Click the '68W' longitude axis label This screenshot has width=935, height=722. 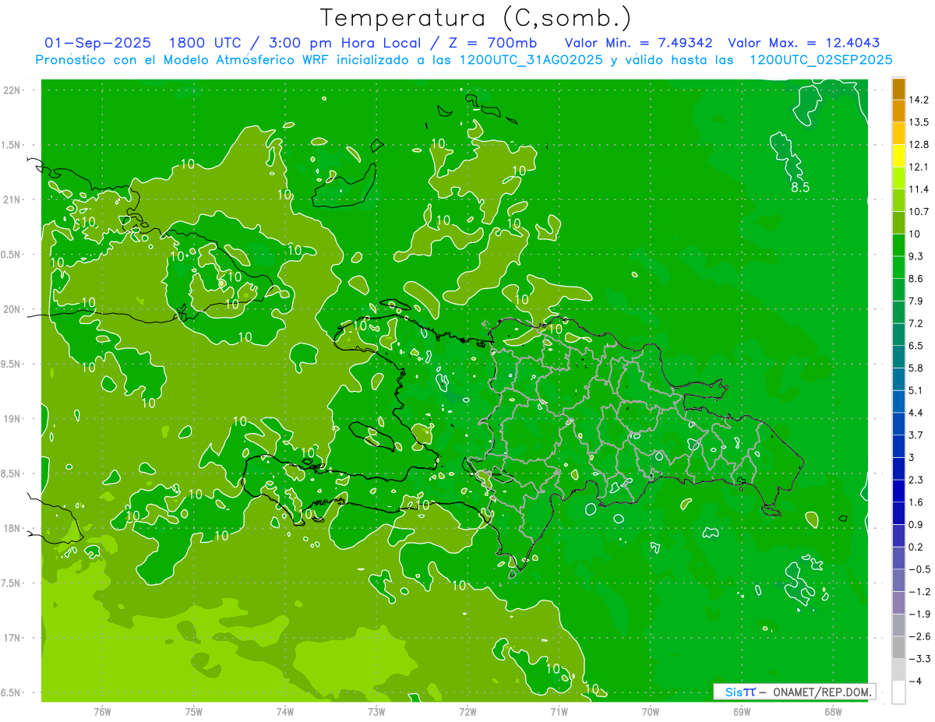tap(832, 711)
